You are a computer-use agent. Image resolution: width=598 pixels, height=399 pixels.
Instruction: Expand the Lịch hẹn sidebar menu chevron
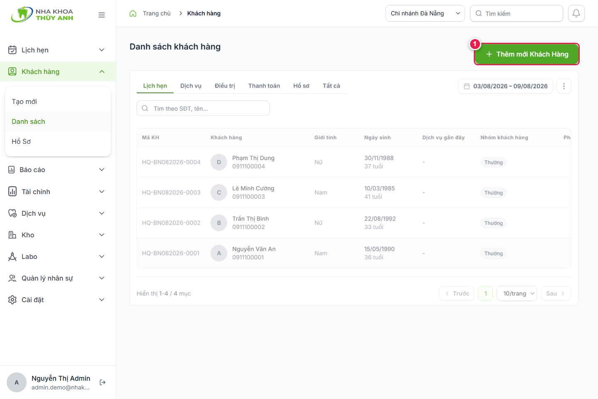[102, 50]
